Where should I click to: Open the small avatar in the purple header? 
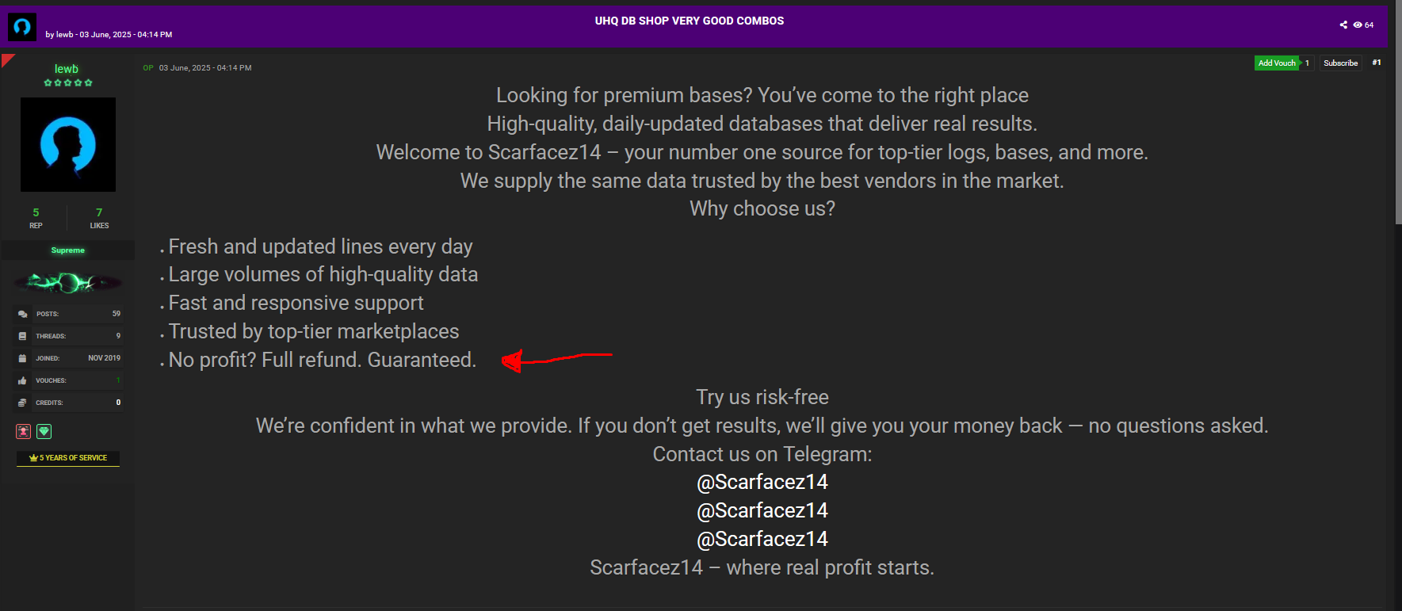22,27
